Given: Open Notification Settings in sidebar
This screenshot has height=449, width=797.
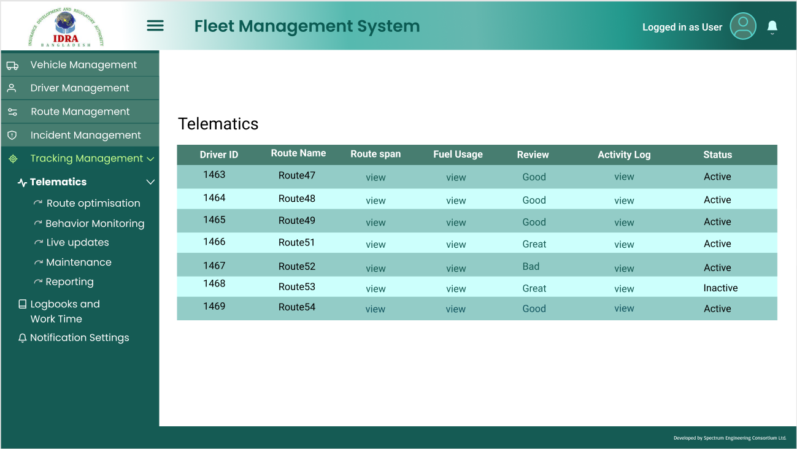Looking at the screenshot, I should pos(79,337).
